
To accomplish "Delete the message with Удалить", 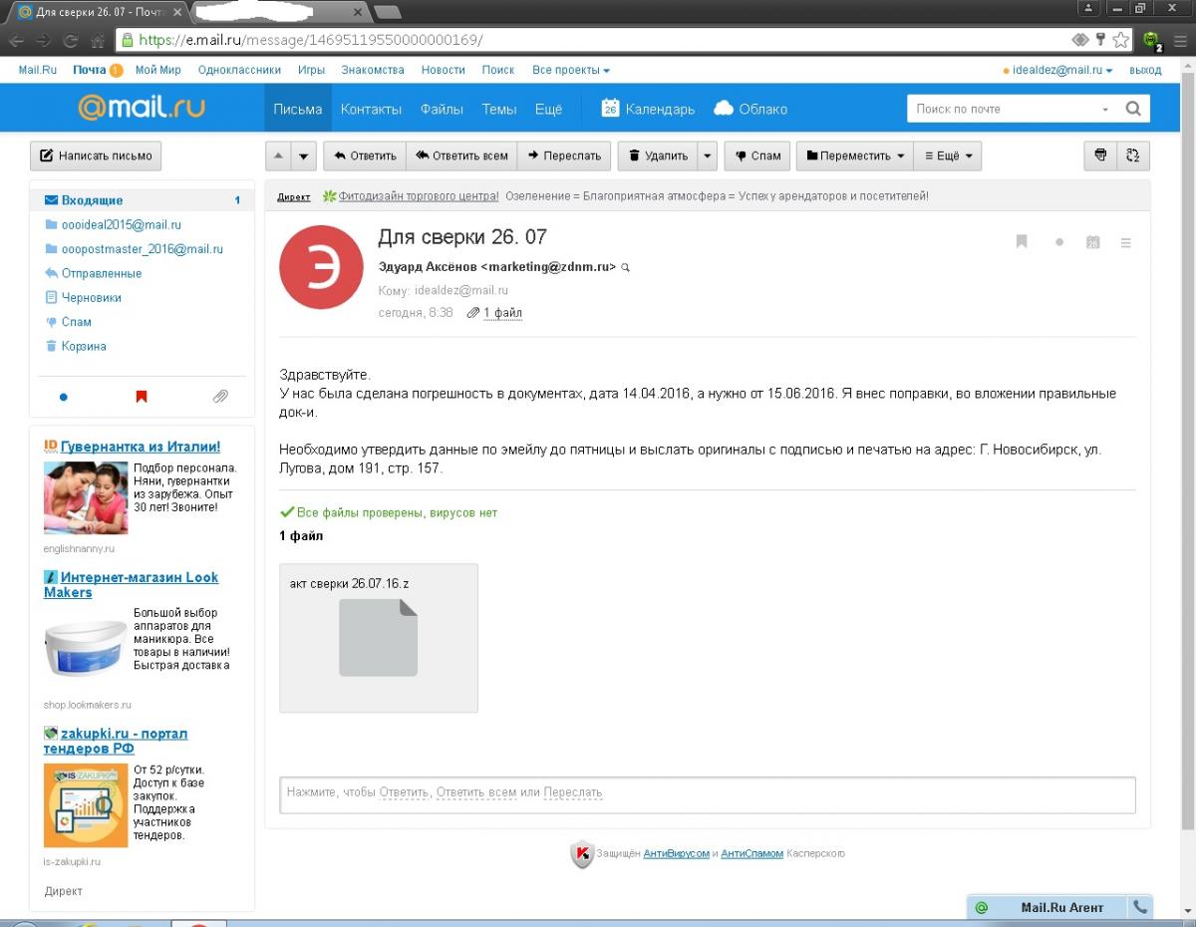I will click(658, 155).
